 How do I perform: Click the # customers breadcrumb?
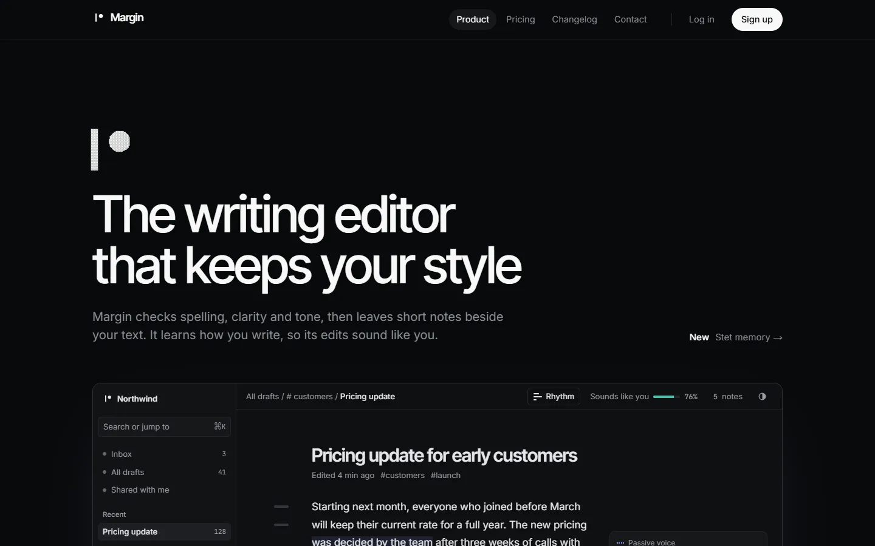(309, 397)
